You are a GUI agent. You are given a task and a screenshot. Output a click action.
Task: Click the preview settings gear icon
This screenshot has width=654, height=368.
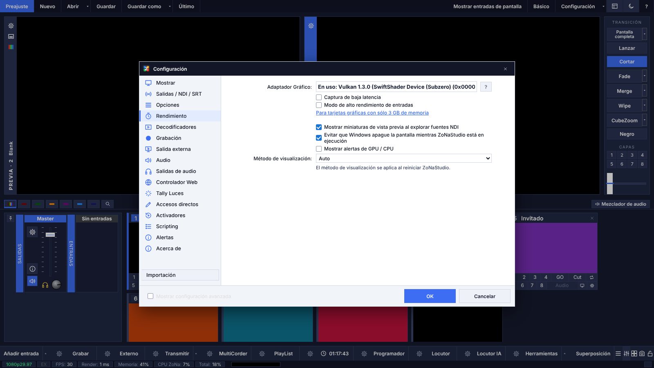coord(11,26)
